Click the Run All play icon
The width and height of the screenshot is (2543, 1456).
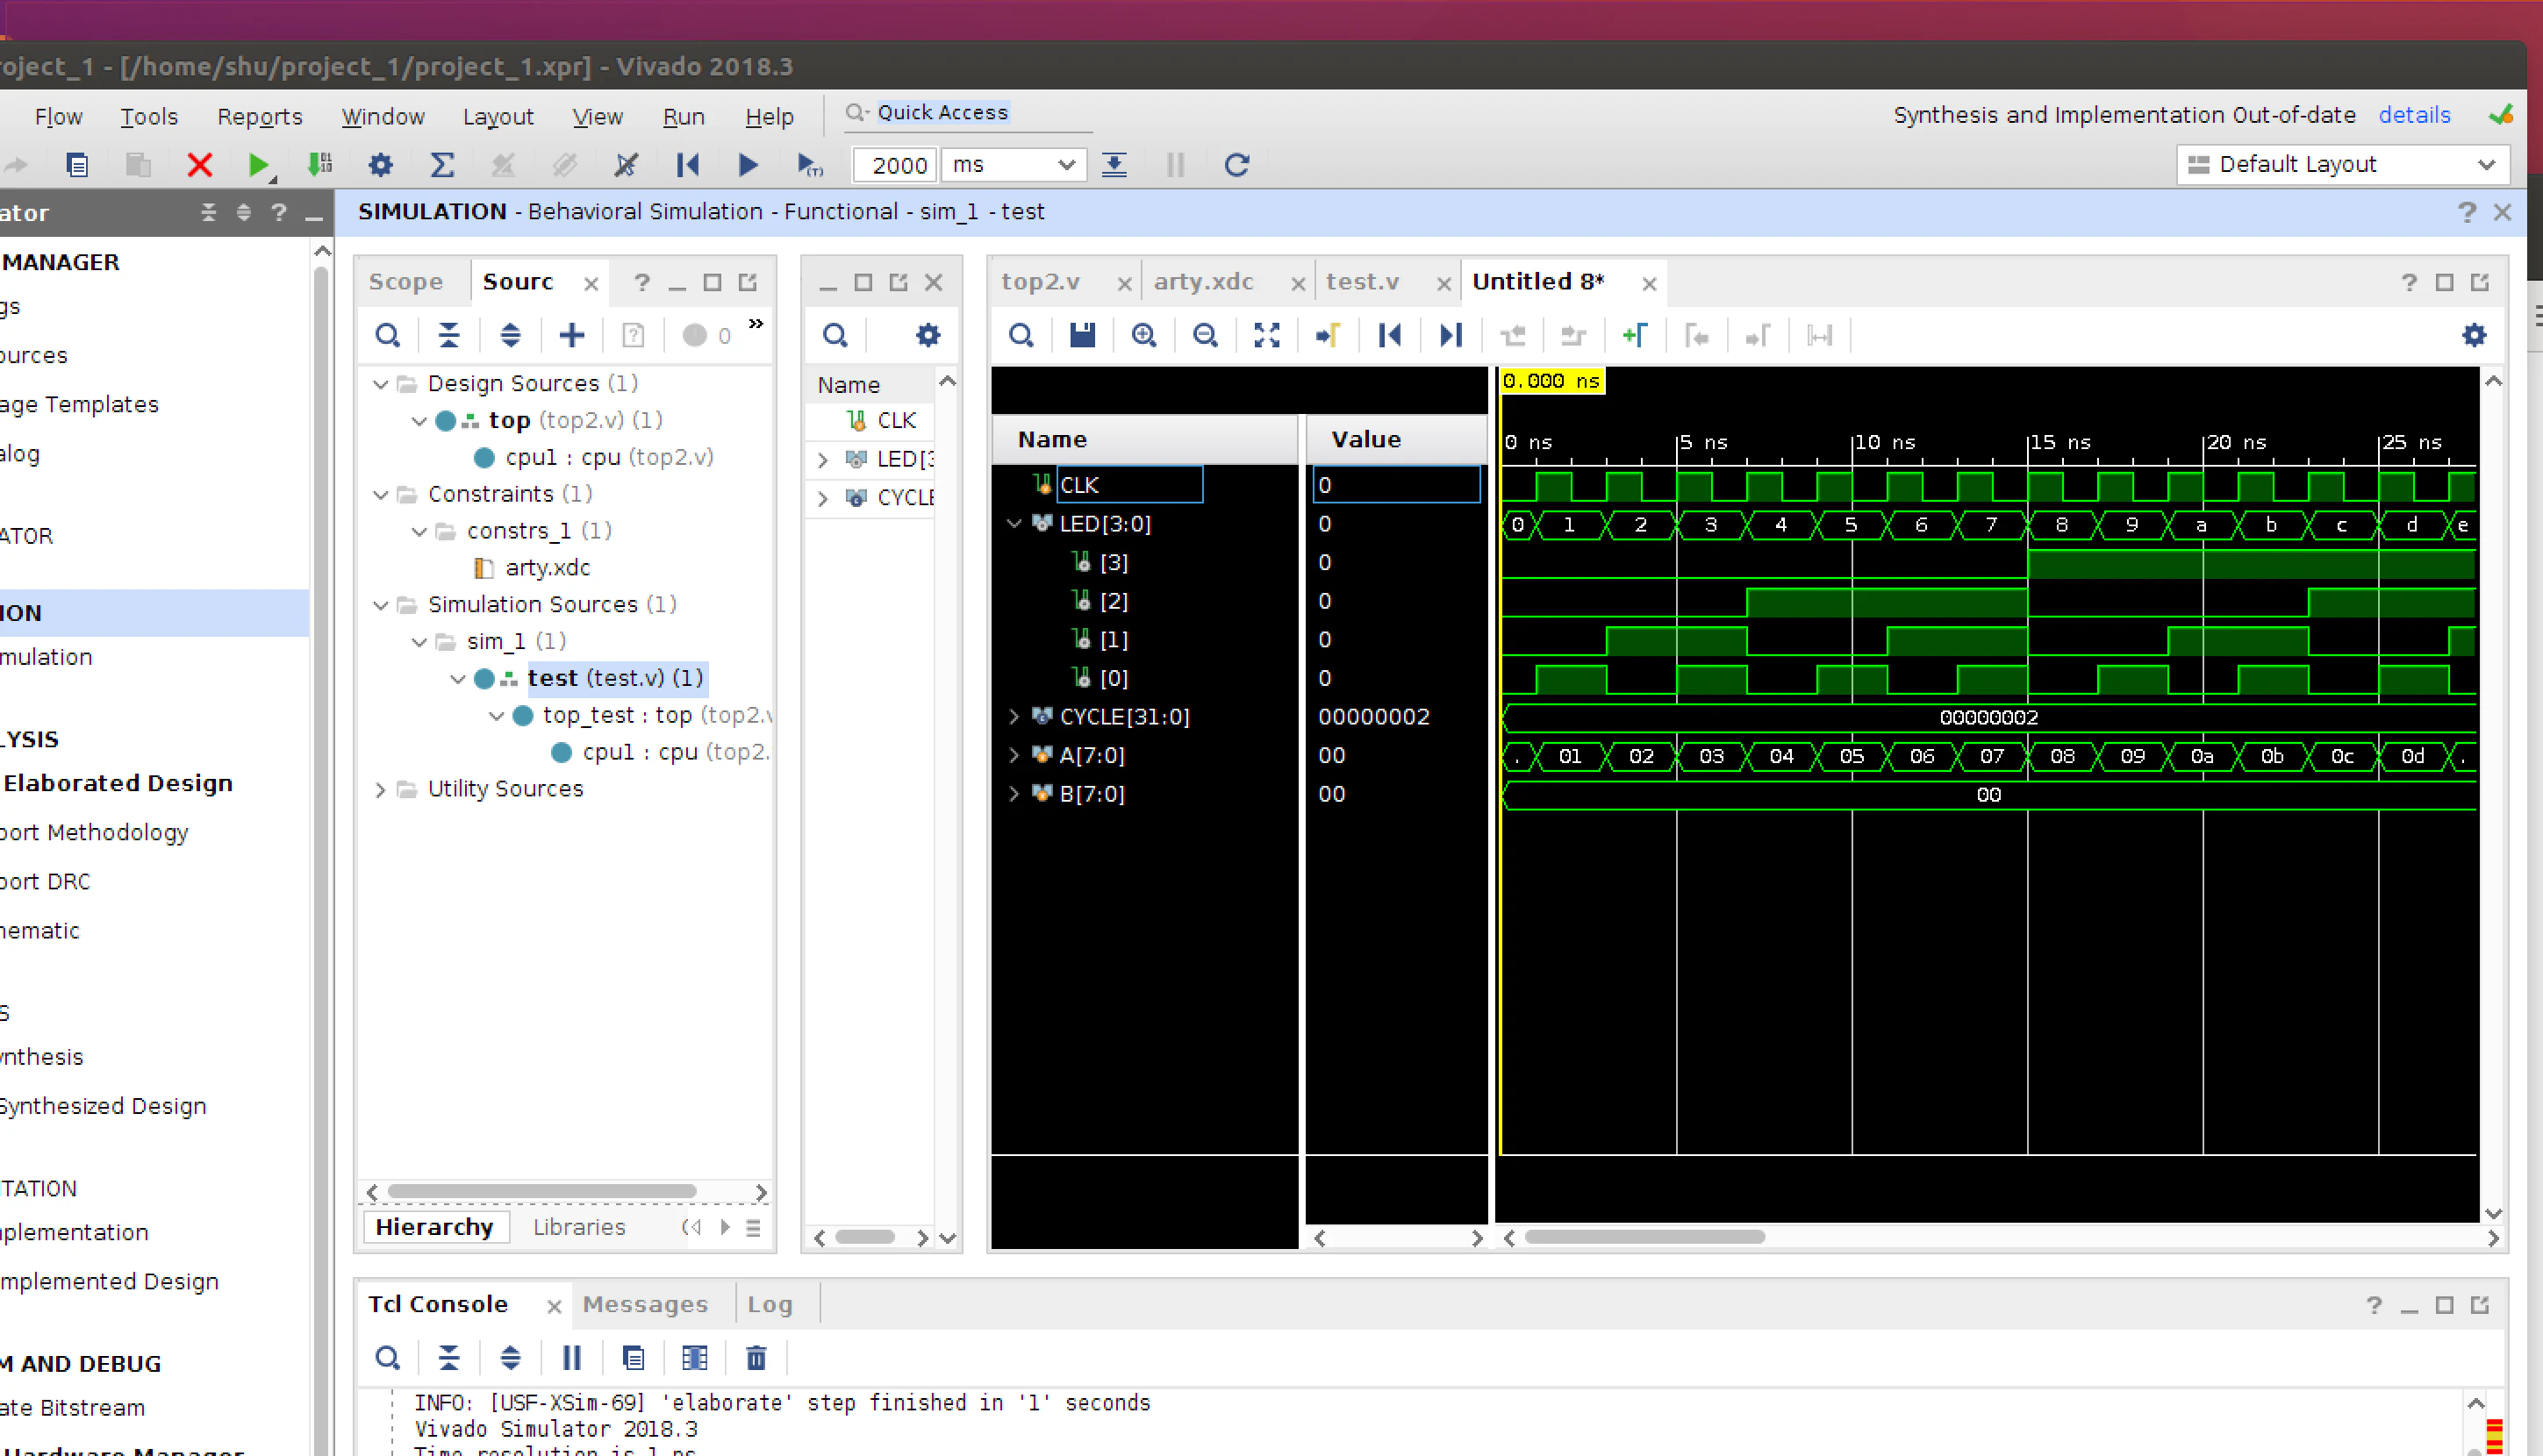pos(748,165)
